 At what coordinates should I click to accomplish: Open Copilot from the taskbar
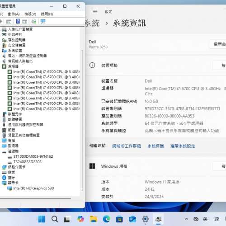tap(80, 219)
